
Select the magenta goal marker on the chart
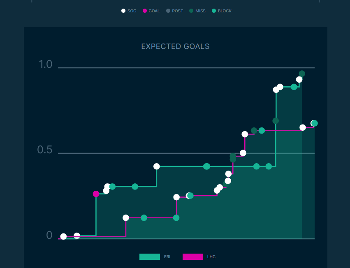[x=96, y=194]
